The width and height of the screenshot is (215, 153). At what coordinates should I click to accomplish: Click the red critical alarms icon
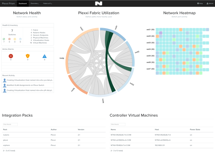click(x=11, y=56)
